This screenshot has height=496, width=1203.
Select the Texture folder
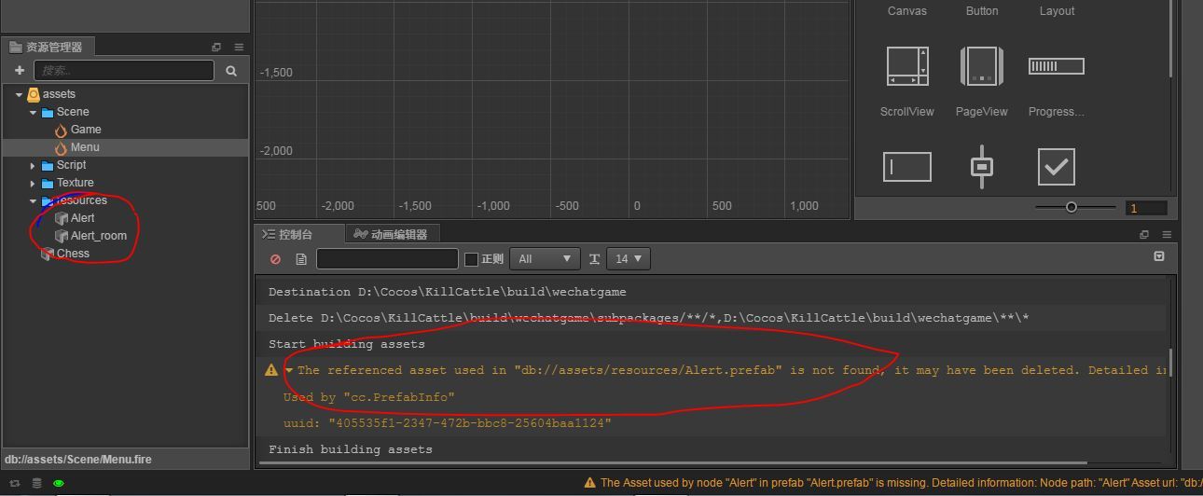pos(75,183)
